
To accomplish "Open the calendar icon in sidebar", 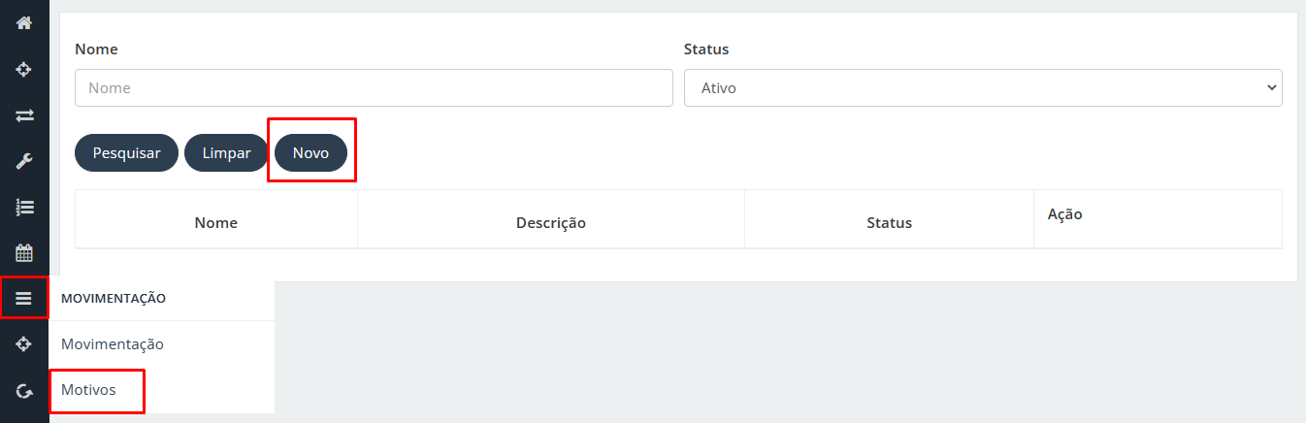I will [24, 253].
